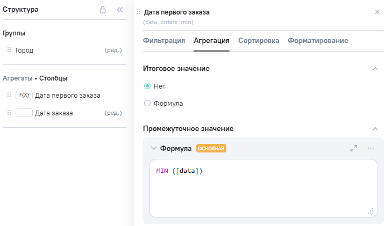Screen dimensions: 386x226
Task: Click drag handle beside panel title
Action: pyautogui.click(x=139, y=12)
